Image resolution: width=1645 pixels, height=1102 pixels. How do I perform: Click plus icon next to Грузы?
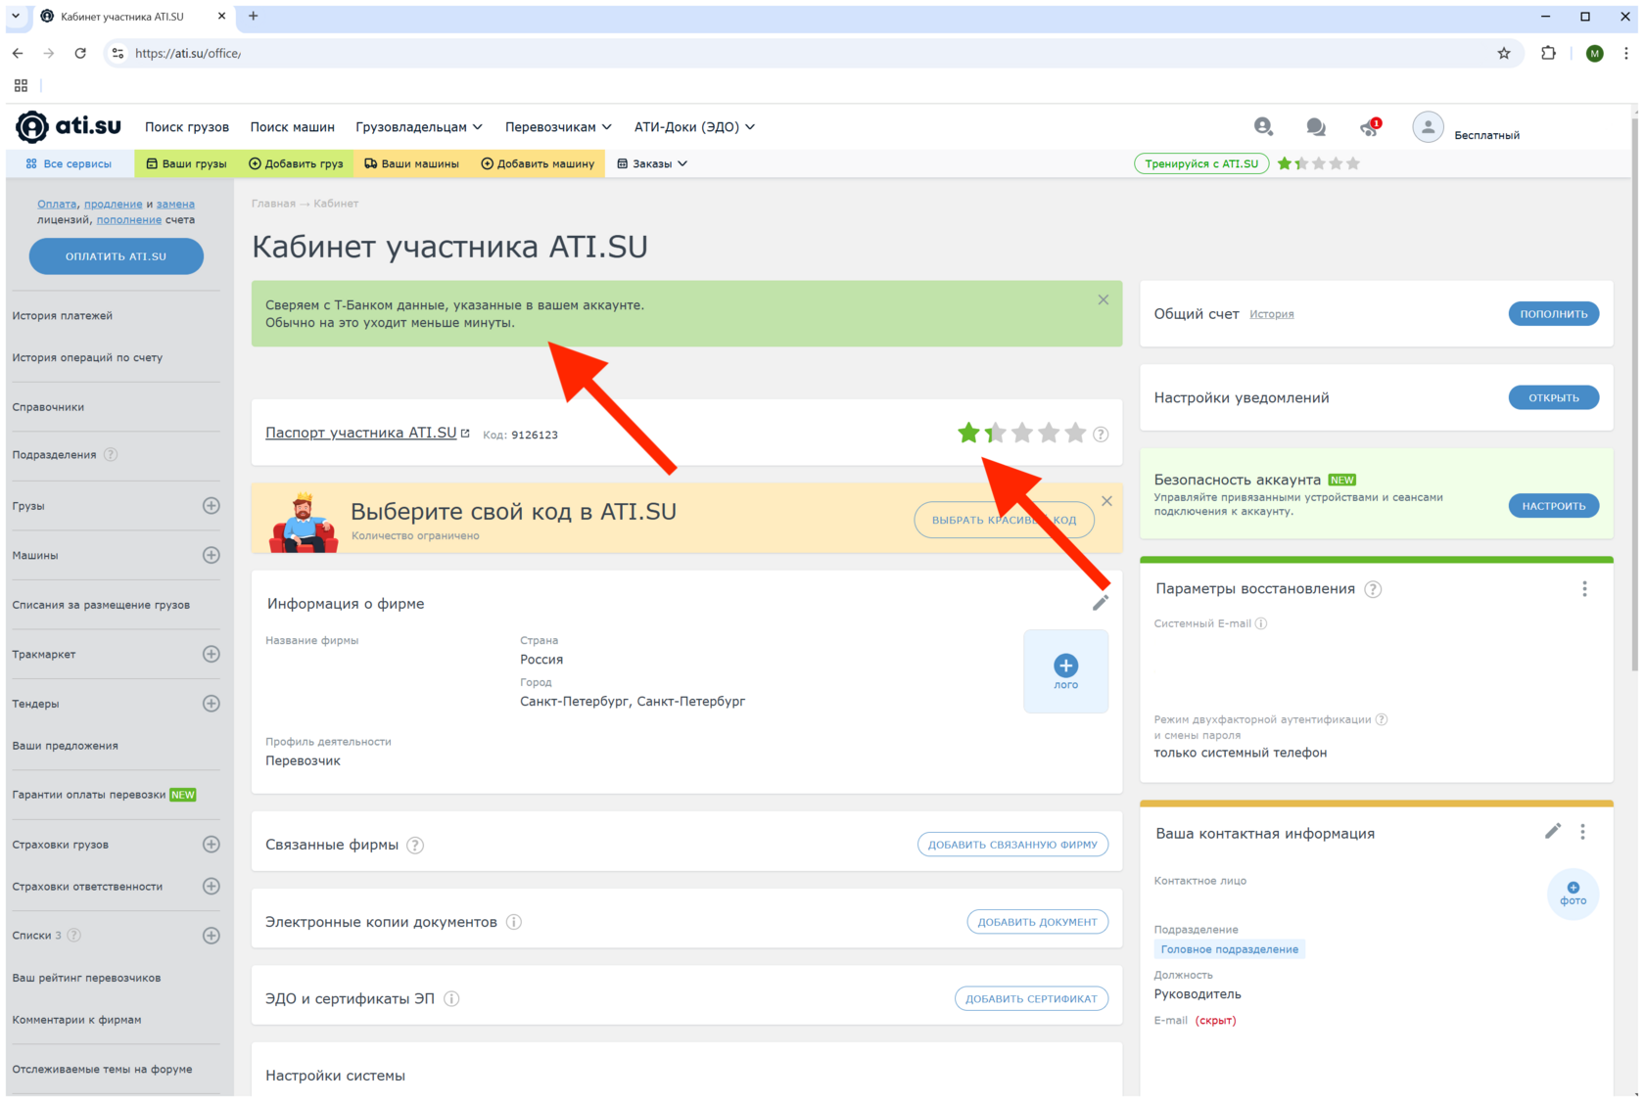(211, 506)
